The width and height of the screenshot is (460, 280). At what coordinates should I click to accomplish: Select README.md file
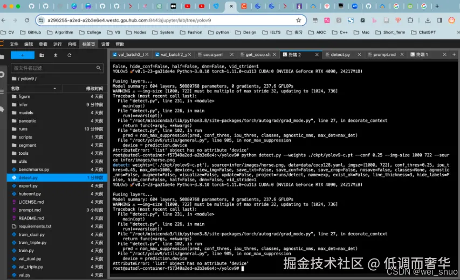coord(57,218)
